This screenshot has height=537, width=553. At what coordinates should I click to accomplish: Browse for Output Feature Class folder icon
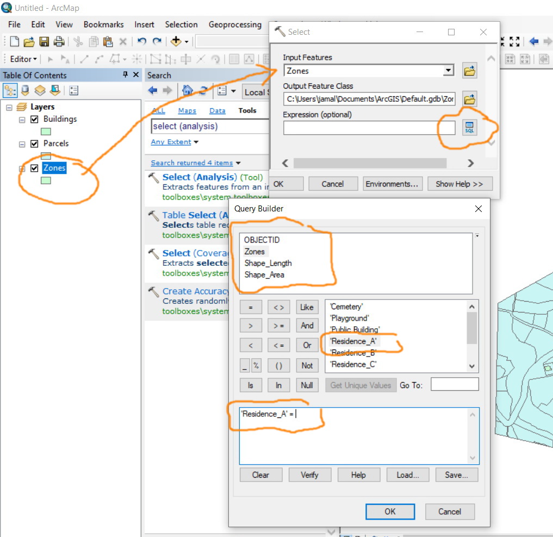[469, 99]
